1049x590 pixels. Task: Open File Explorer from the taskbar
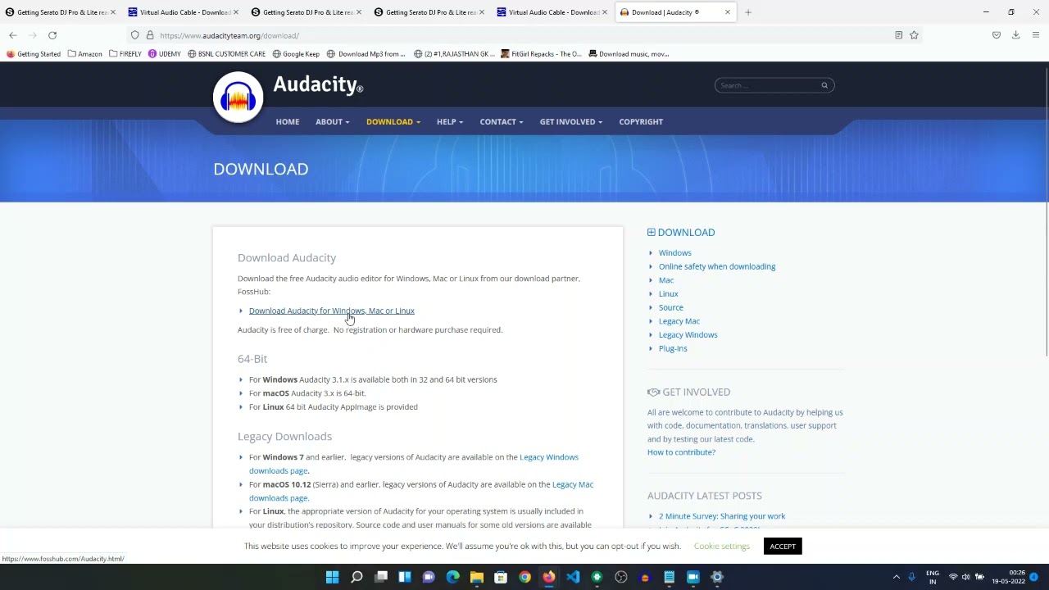point(477,577)
